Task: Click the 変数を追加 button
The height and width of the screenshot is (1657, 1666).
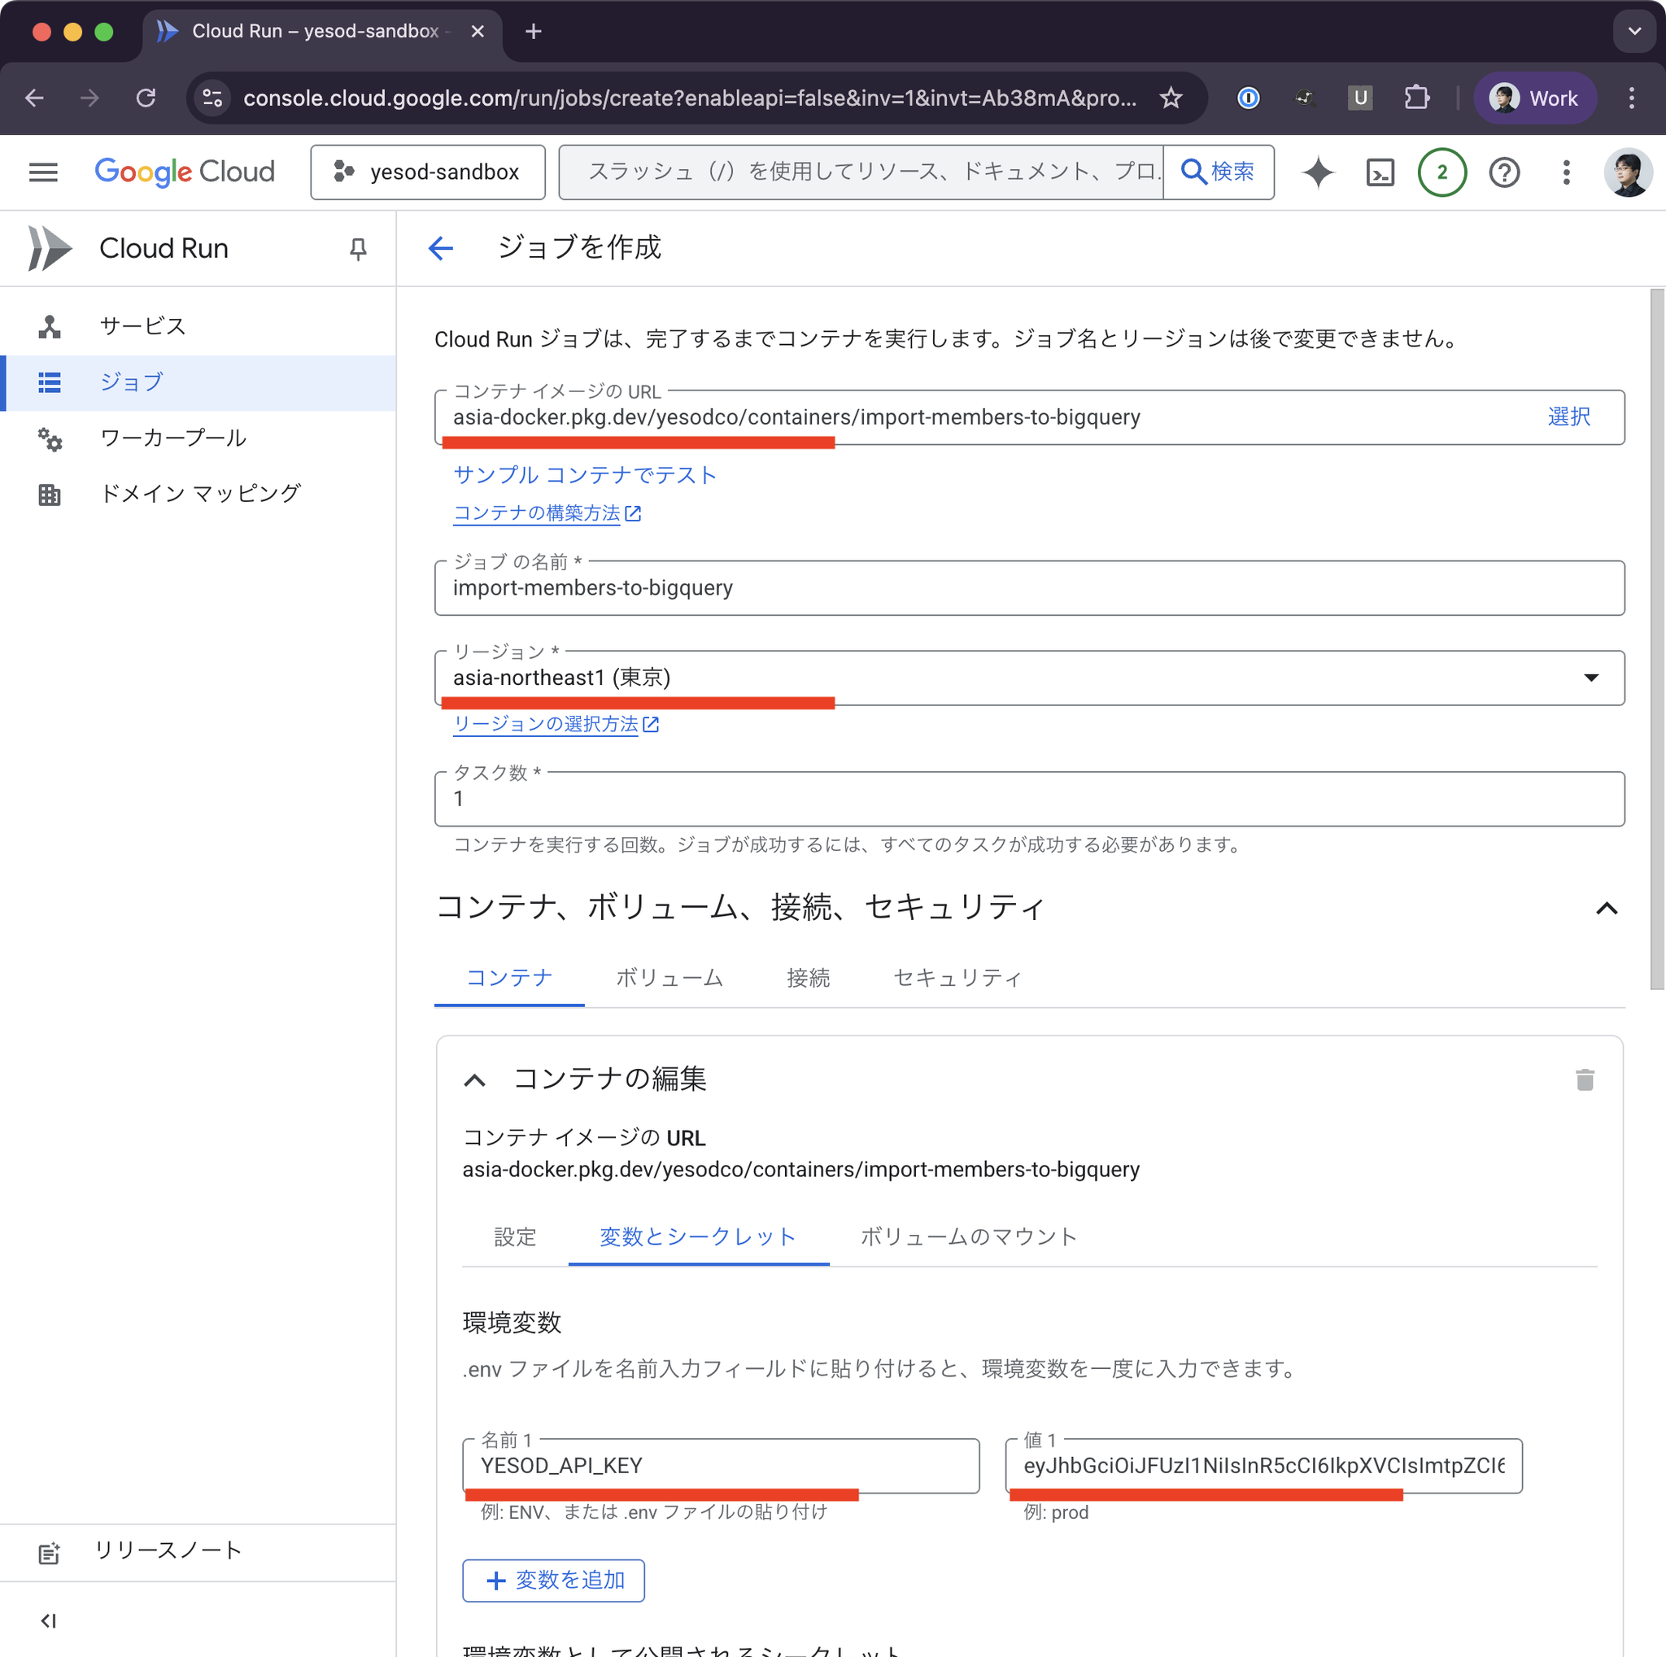Action: tap(554, 1580)
